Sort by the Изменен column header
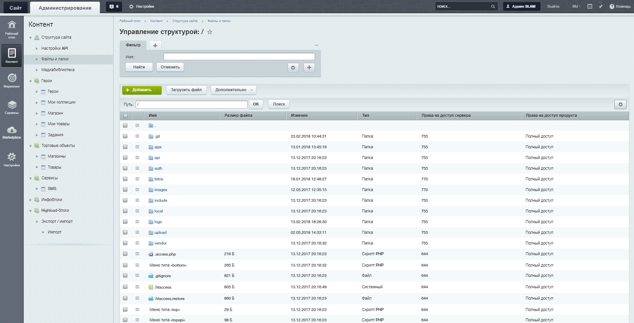The image size is (634, 323). tap(321, 116)
